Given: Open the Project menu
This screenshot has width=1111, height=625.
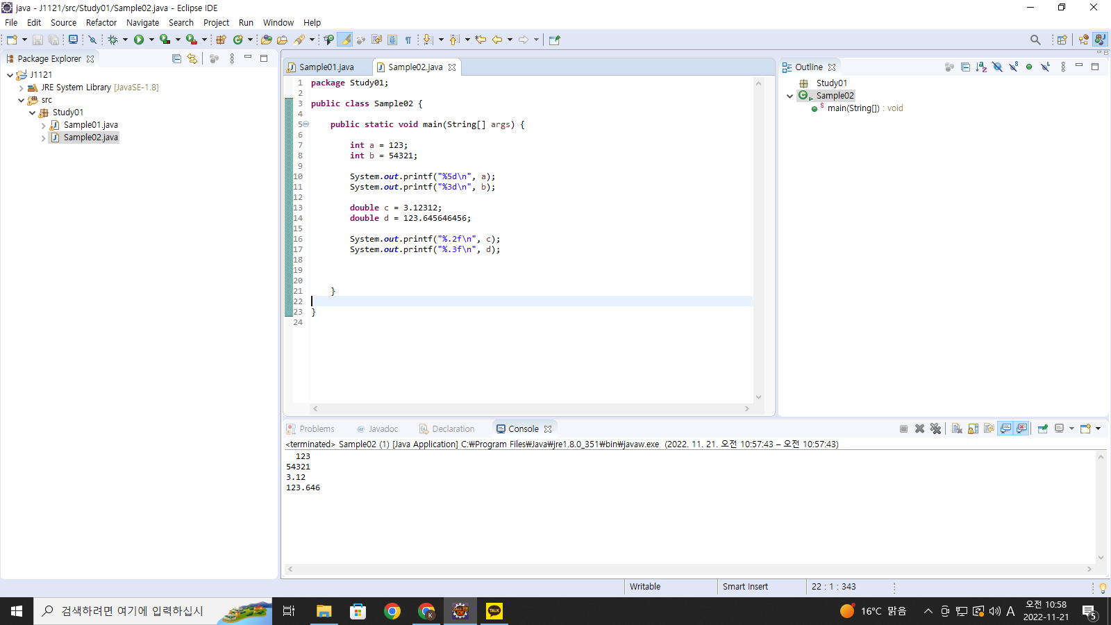Looking at the screenshot, I should [x=216, y=22].
